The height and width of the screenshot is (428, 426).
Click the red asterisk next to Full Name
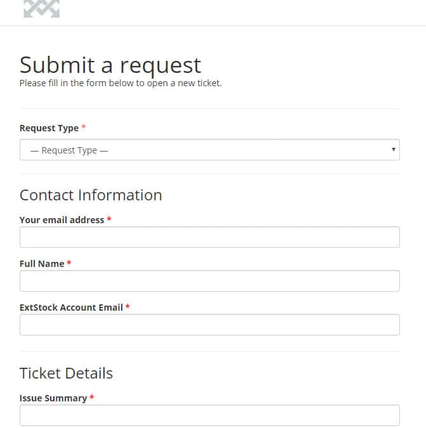pyautogui.click(x=69, y=264)
